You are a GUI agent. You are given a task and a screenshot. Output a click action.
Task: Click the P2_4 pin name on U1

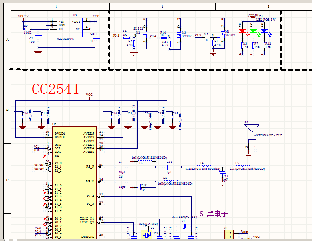(90, 196)
